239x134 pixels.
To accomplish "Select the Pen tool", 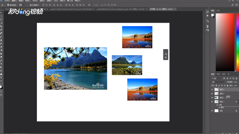I will 1,61.
